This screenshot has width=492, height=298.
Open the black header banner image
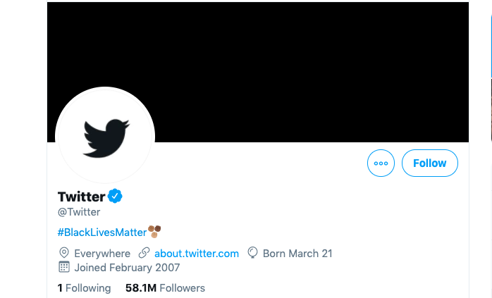point(258,72)
